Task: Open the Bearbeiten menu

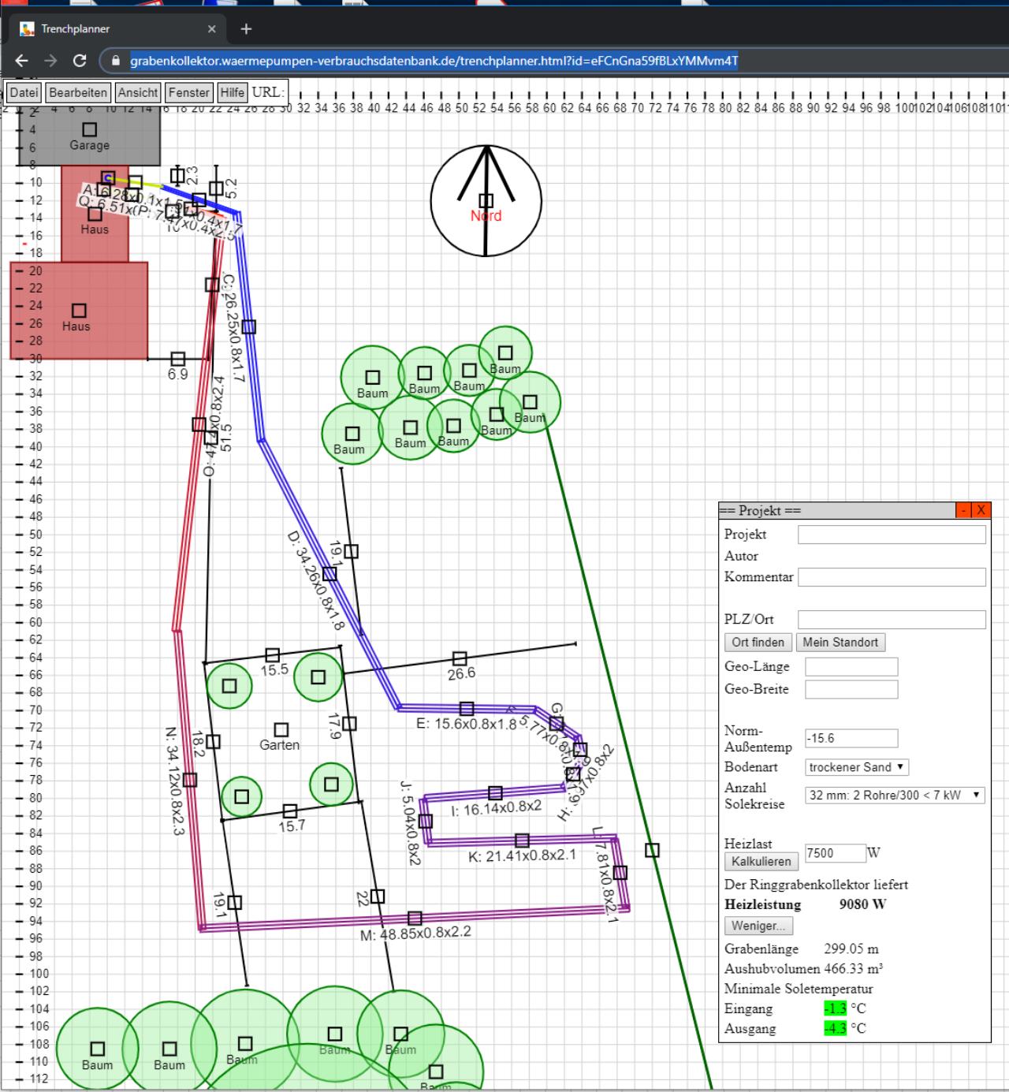Action: click(78, 92)
